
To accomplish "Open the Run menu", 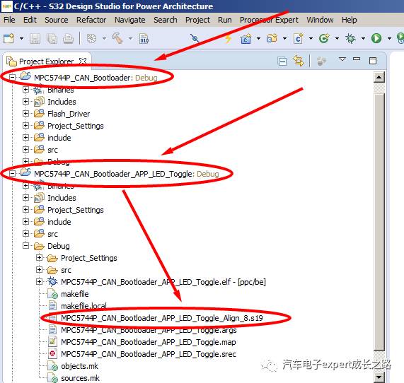I will point(225,20).
